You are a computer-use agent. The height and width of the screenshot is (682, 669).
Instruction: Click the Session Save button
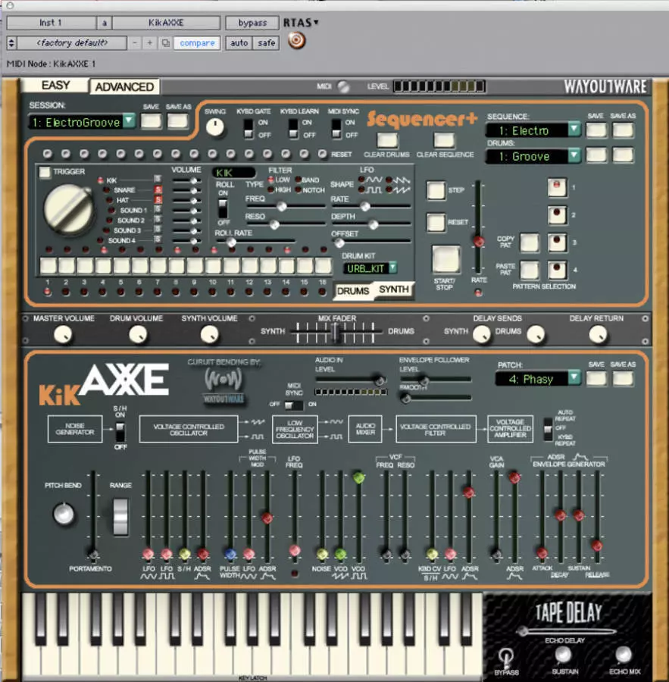151,121
